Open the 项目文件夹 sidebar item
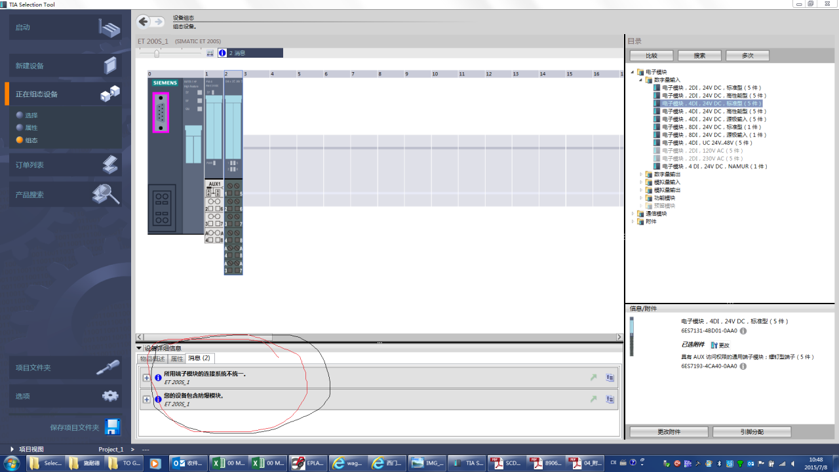839x472 pixels. click(x=66, y=368)
